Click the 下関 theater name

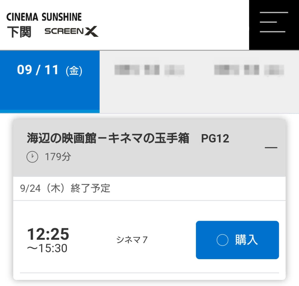(19, 32)
